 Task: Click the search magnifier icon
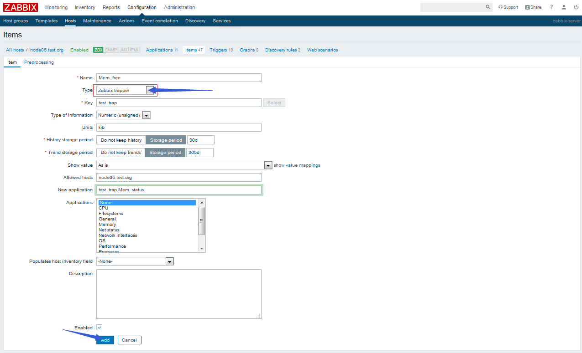[x=488, y=7]
